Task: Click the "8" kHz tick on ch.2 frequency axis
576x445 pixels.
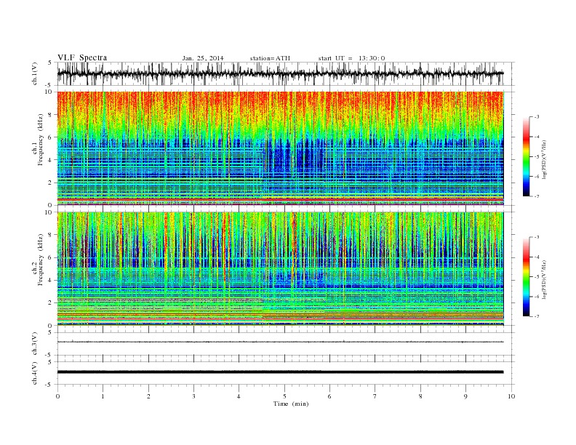Action: pyautogui.click(x=51, y=235)
